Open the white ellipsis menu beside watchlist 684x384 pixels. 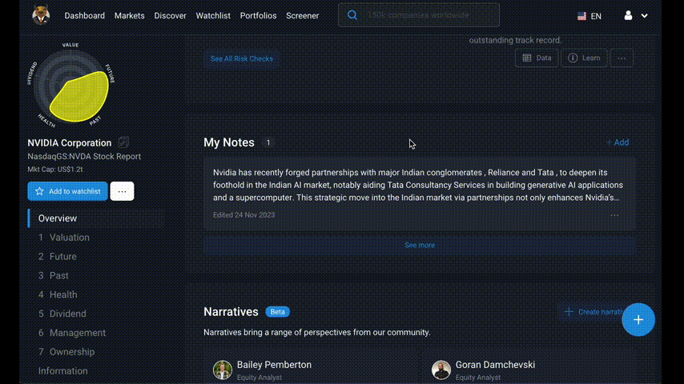[x=122, y=191]
